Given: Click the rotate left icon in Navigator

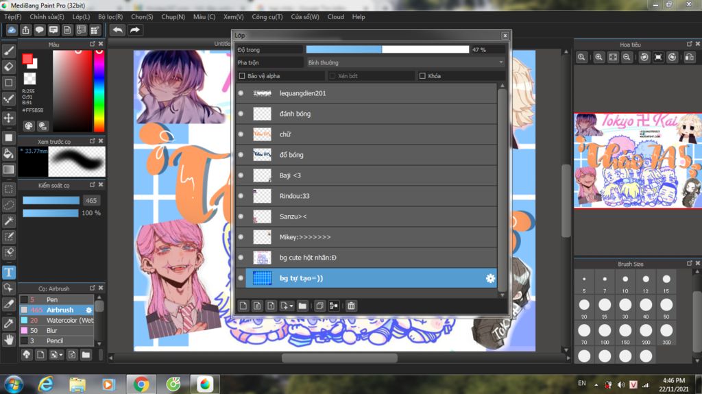Looking at the screenshot, I should 644,58.
